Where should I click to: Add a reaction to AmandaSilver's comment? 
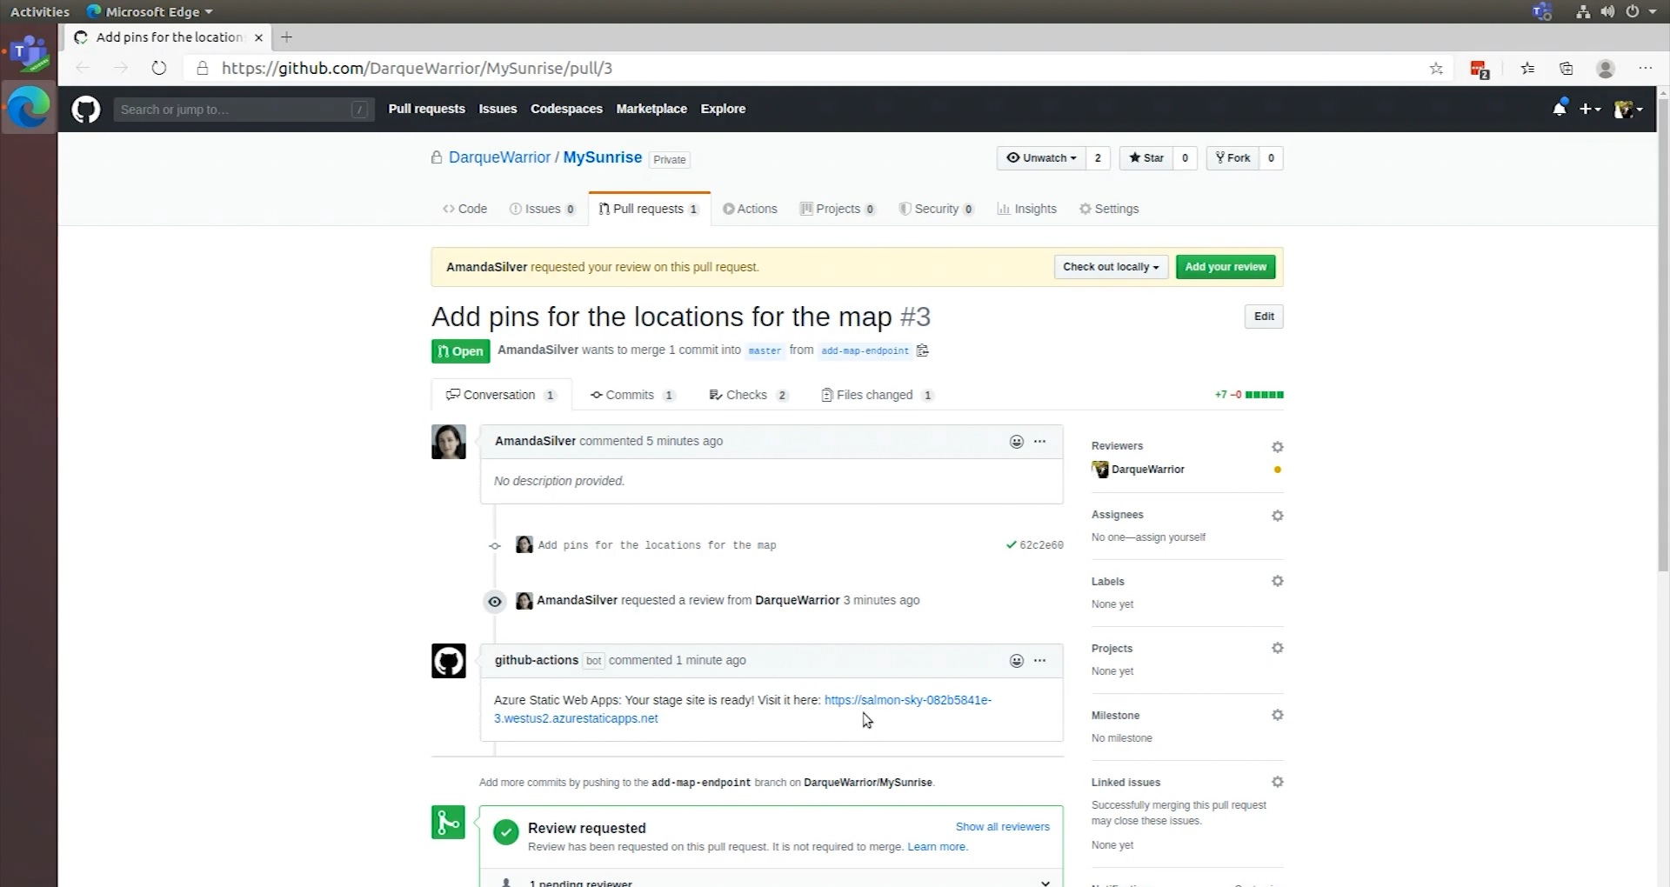coord(1016,442)
